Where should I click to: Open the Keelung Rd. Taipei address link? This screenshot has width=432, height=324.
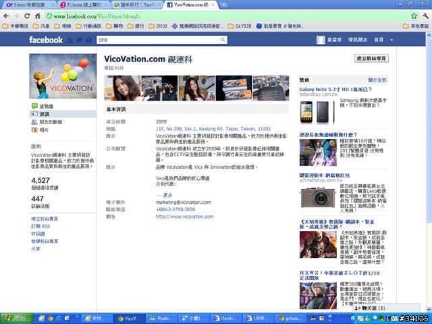(213, 129)
